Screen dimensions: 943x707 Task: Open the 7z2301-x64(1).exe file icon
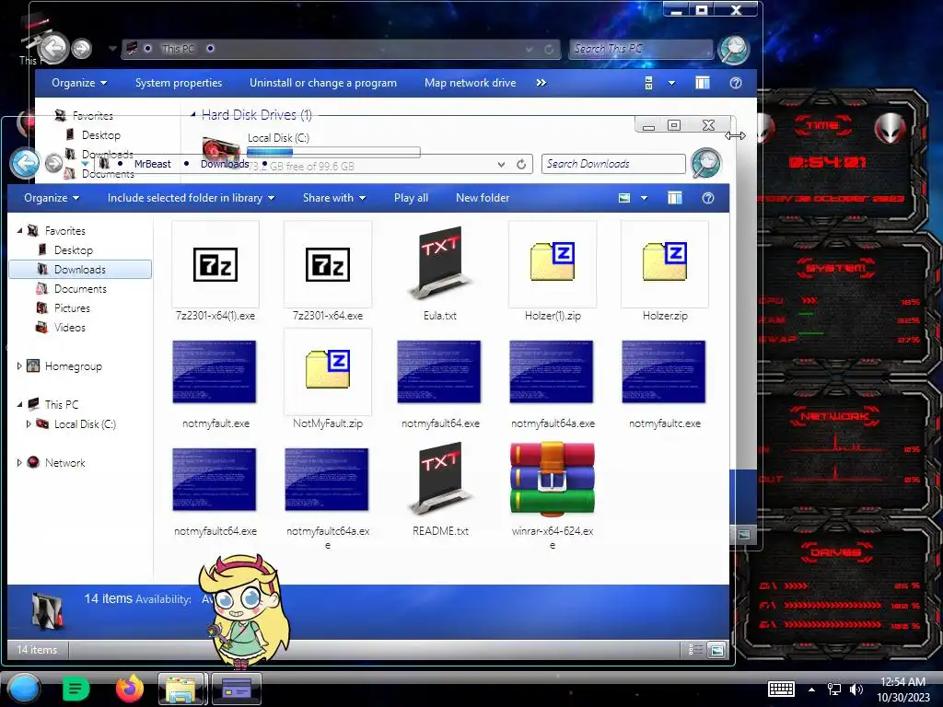[215, 264]
